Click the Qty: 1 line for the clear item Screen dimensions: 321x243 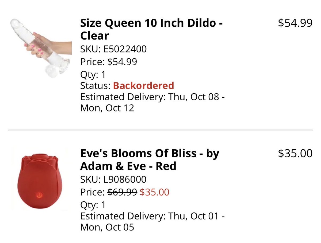[x=93, y=75]
